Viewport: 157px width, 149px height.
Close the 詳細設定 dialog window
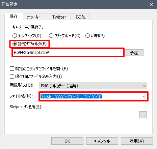(x=152, y=4)
